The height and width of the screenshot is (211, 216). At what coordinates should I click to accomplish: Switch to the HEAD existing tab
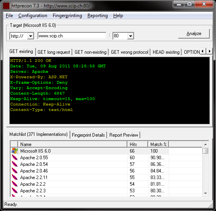166,52
